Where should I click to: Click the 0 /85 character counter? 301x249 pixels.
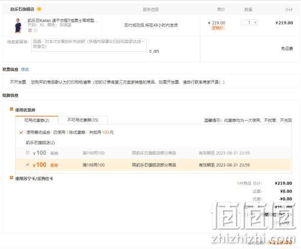[x=154, y=52]
